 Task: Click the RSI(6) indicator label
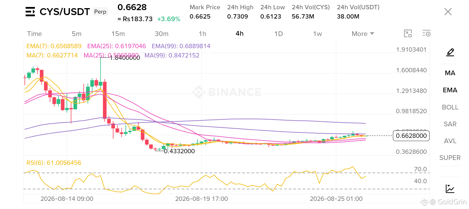(54, 163)
